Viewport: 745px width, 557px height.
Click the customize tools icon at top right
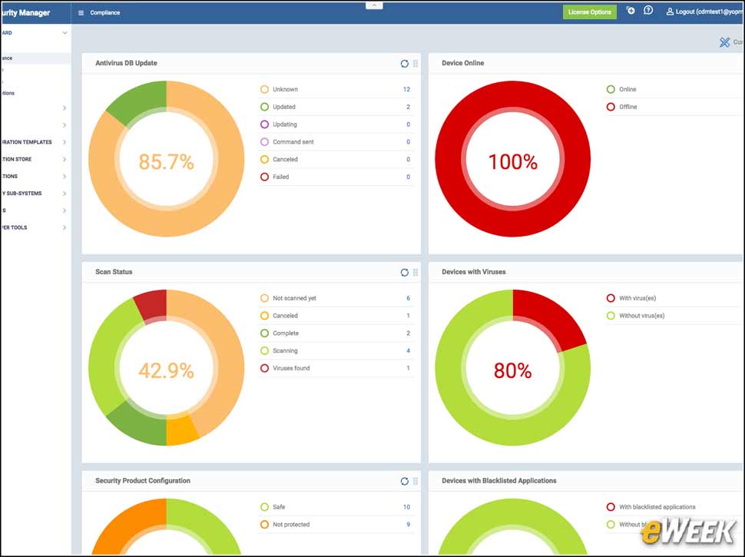[724, 42]
